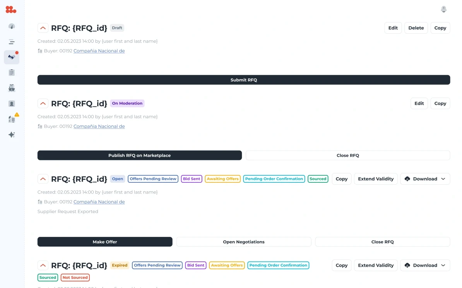Collapse the Draft RFQ section chevron

click(43, 28)
